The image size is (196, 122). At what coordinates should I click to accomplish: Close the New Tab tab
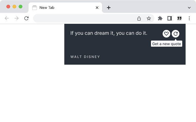[97, 8]
